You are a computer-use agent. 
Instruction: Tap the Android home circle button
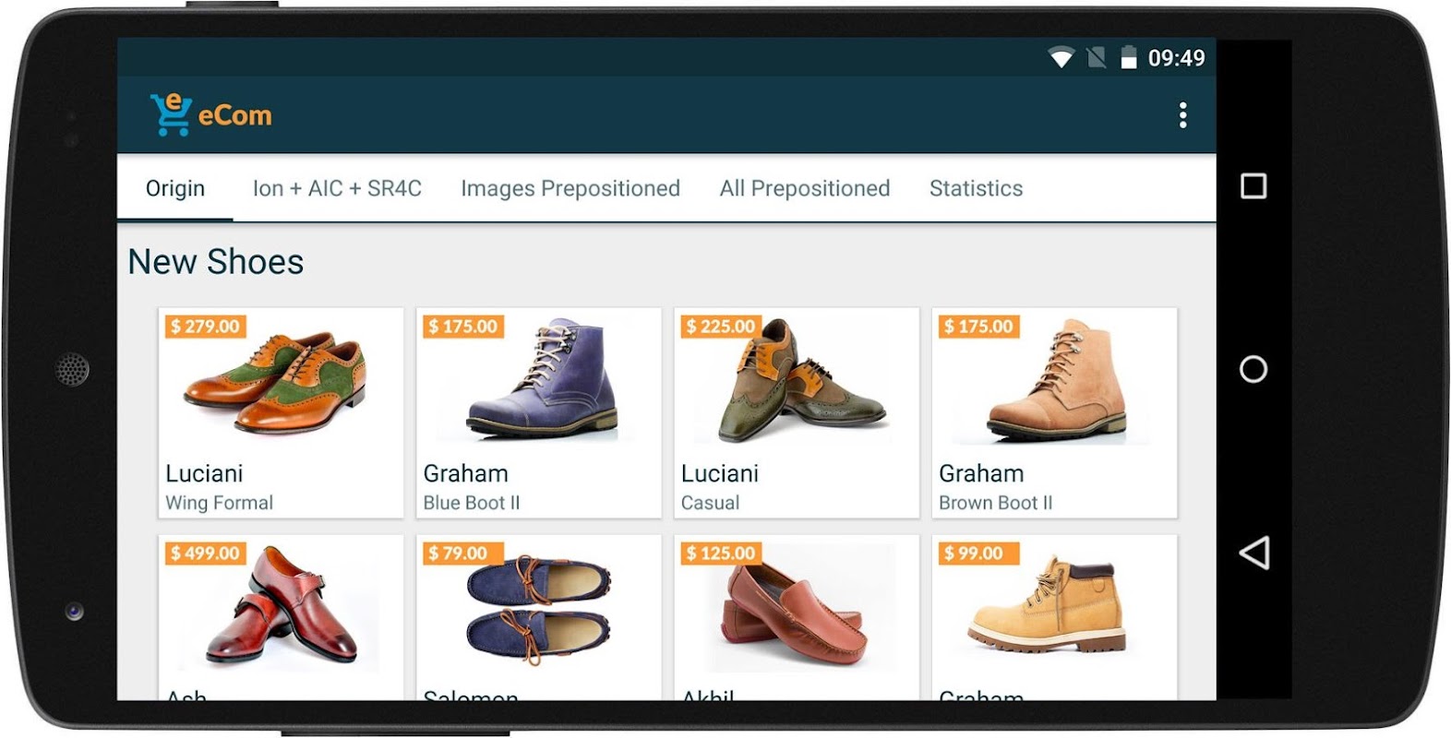coord(1253,369)
